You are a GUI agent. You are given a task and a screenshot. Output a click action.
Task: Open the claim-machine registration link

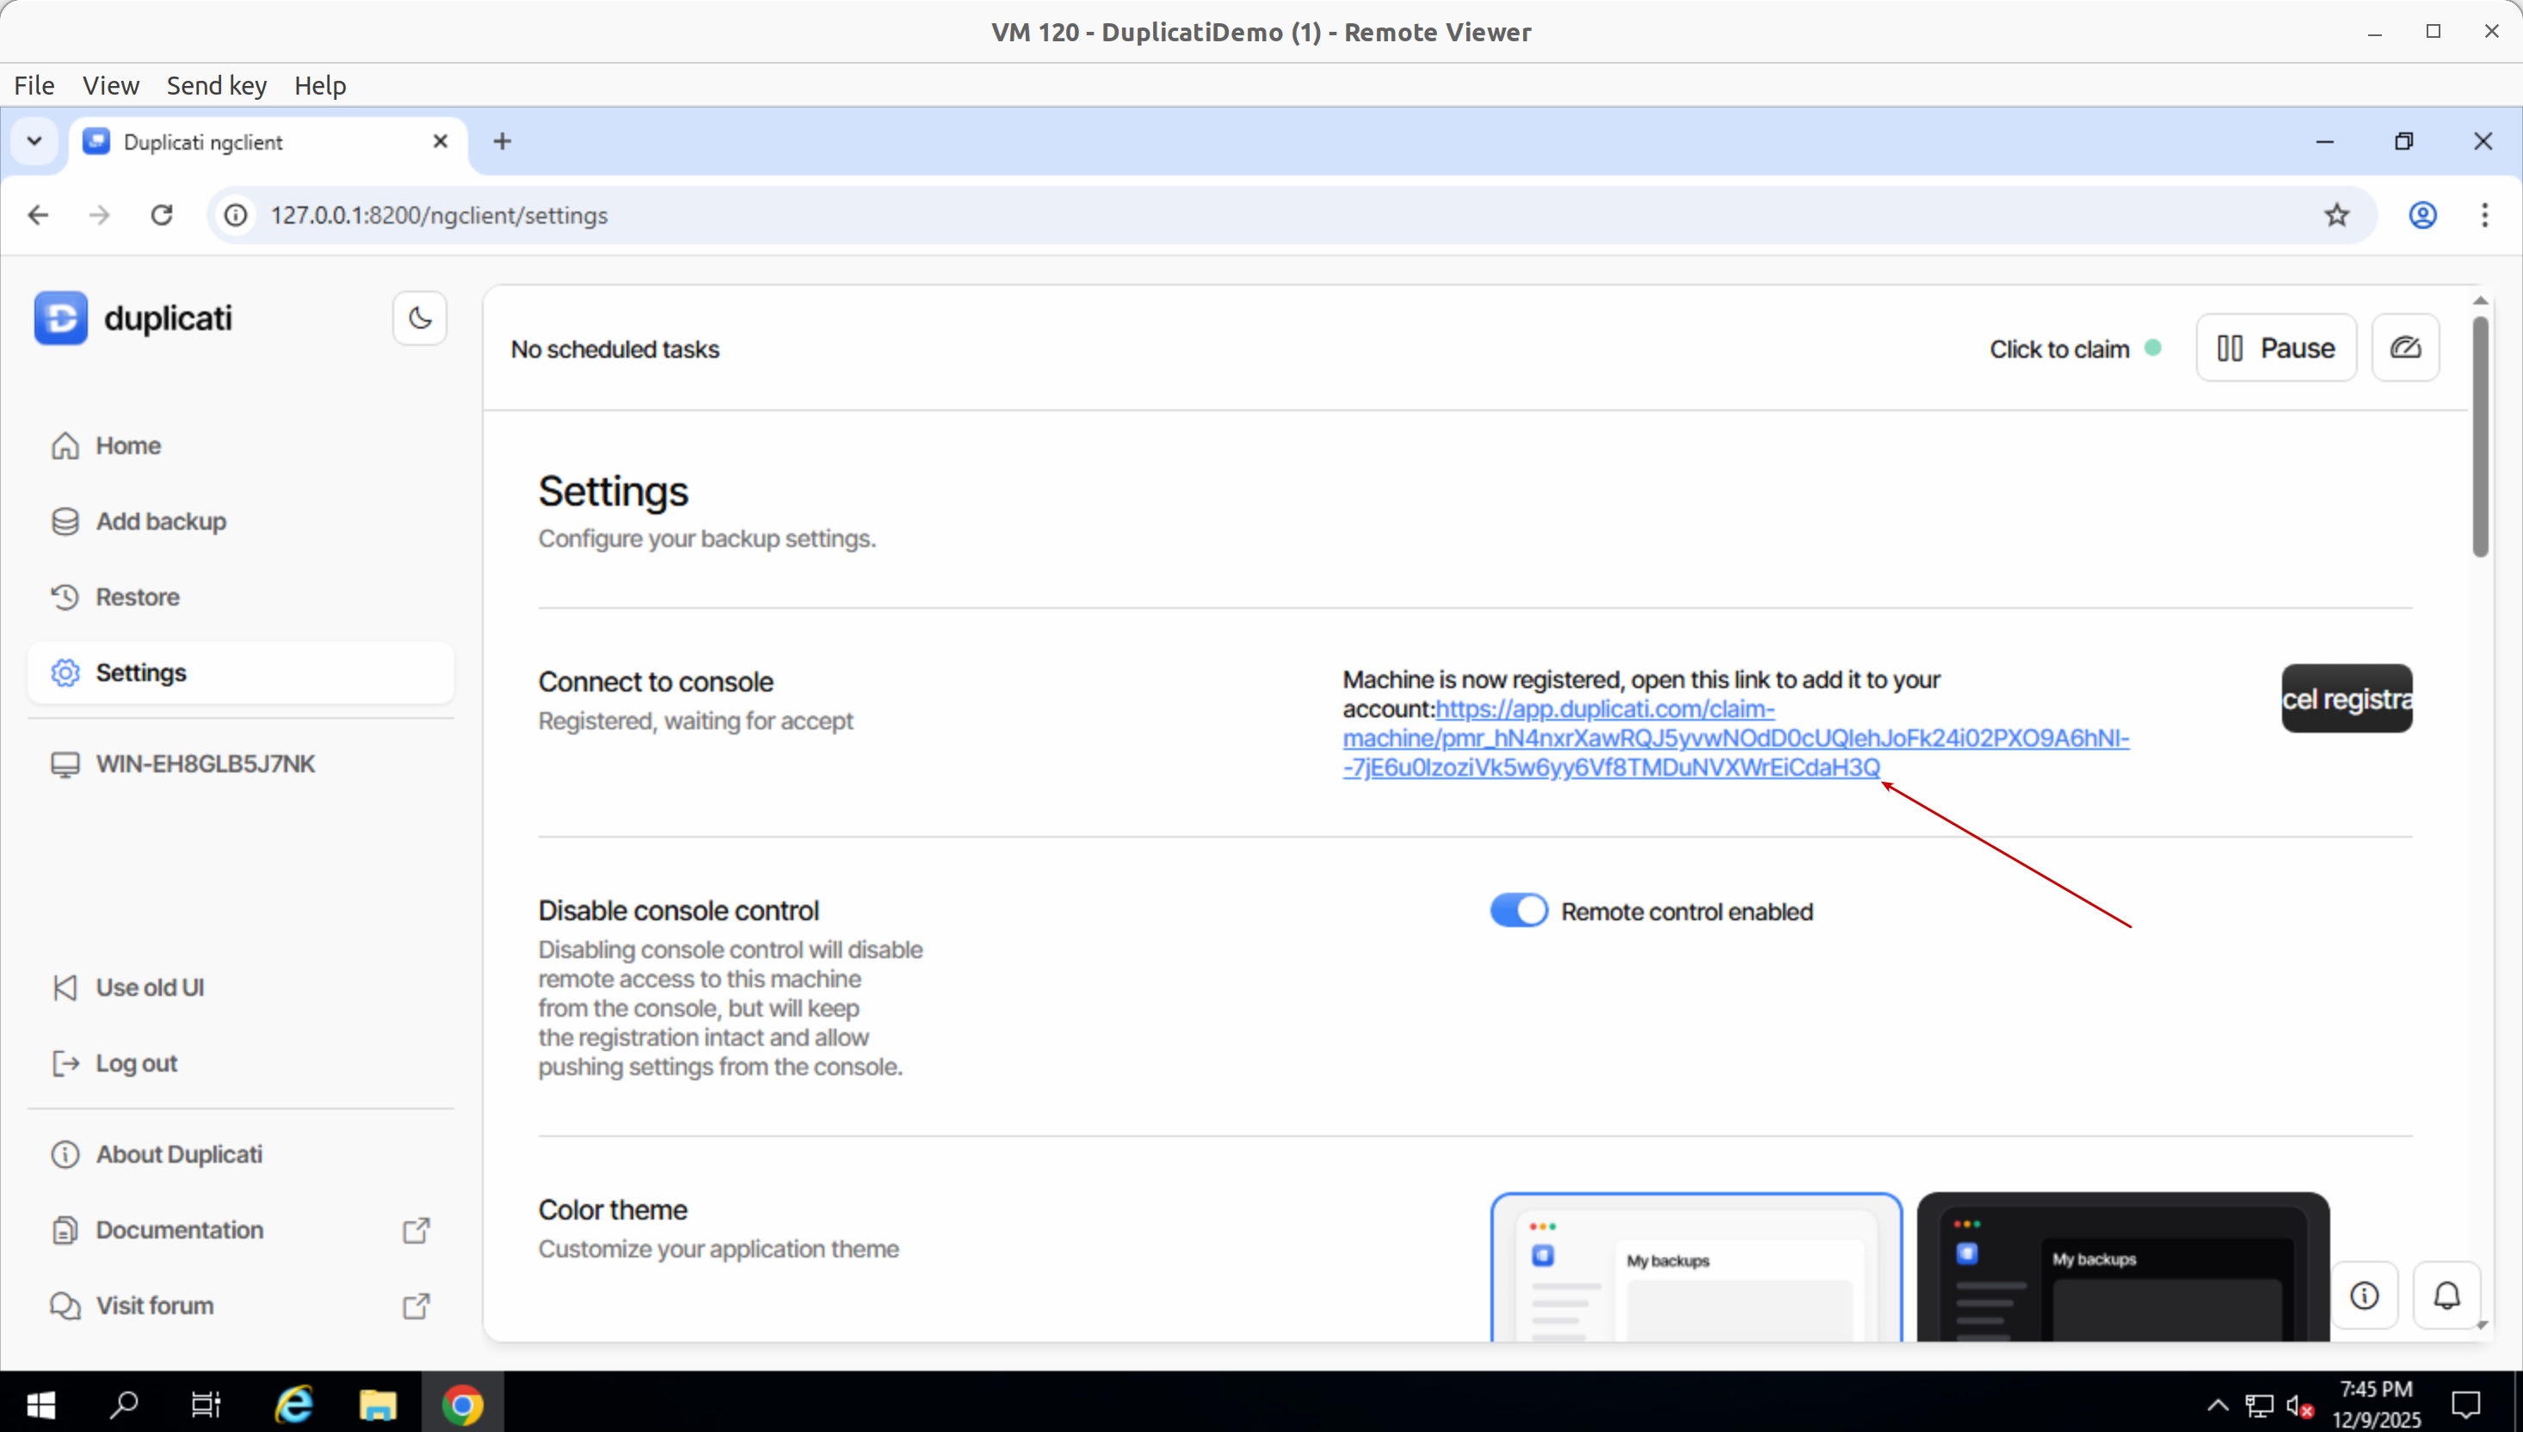[x=1735, y=738]
